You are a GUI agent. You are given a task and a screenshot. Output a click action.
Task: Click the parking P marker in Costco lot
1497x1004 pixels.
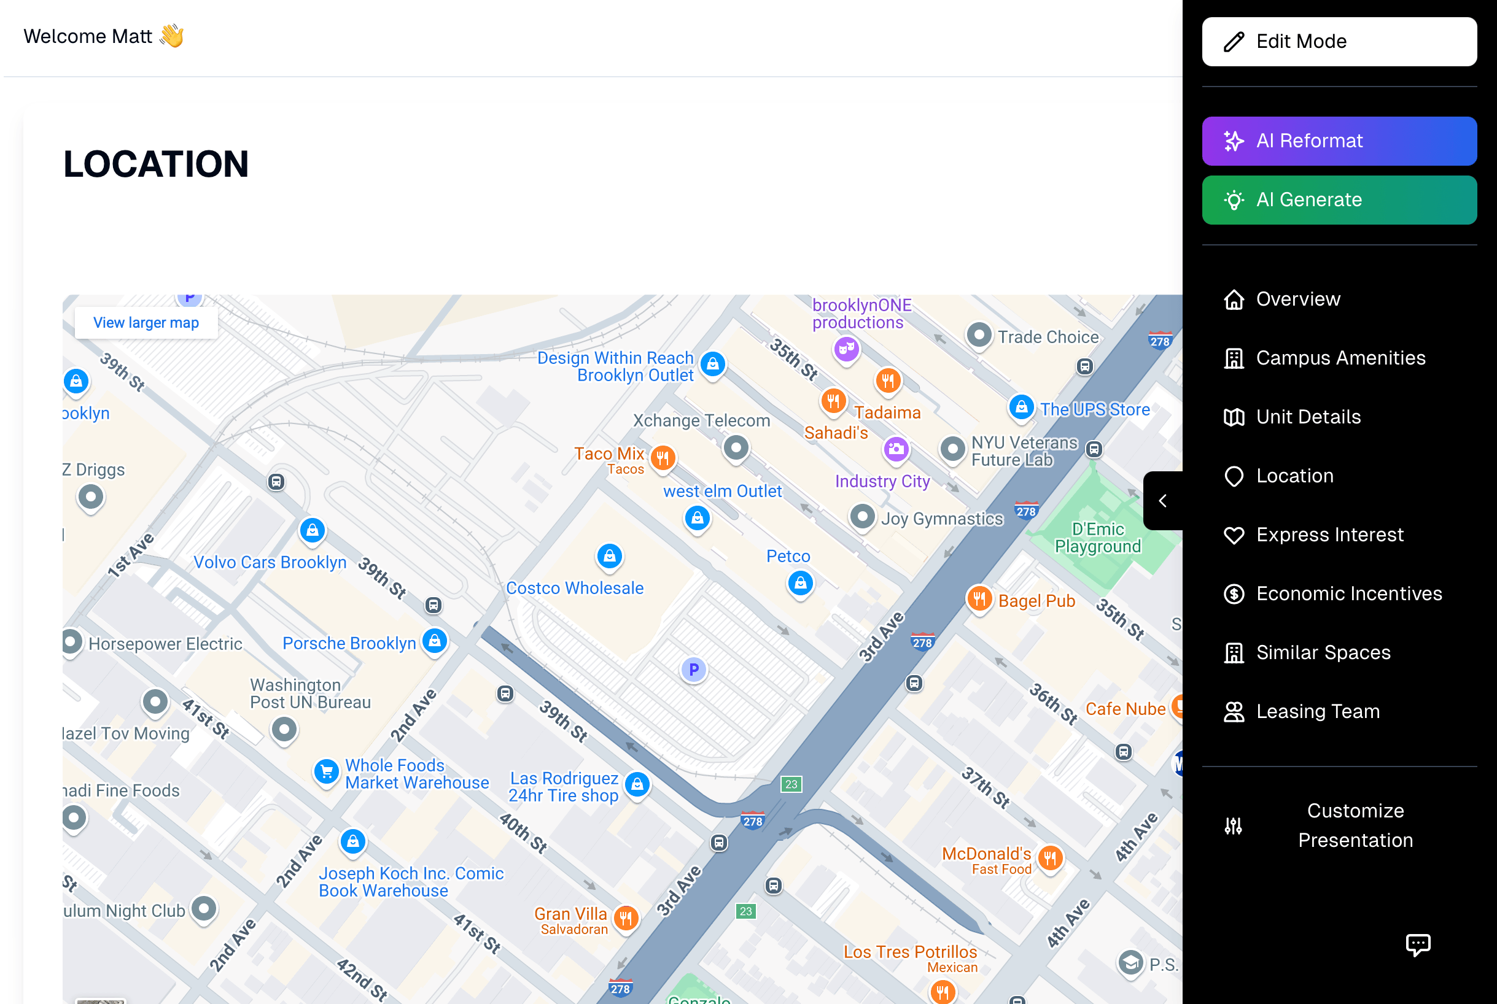[693, 670]
